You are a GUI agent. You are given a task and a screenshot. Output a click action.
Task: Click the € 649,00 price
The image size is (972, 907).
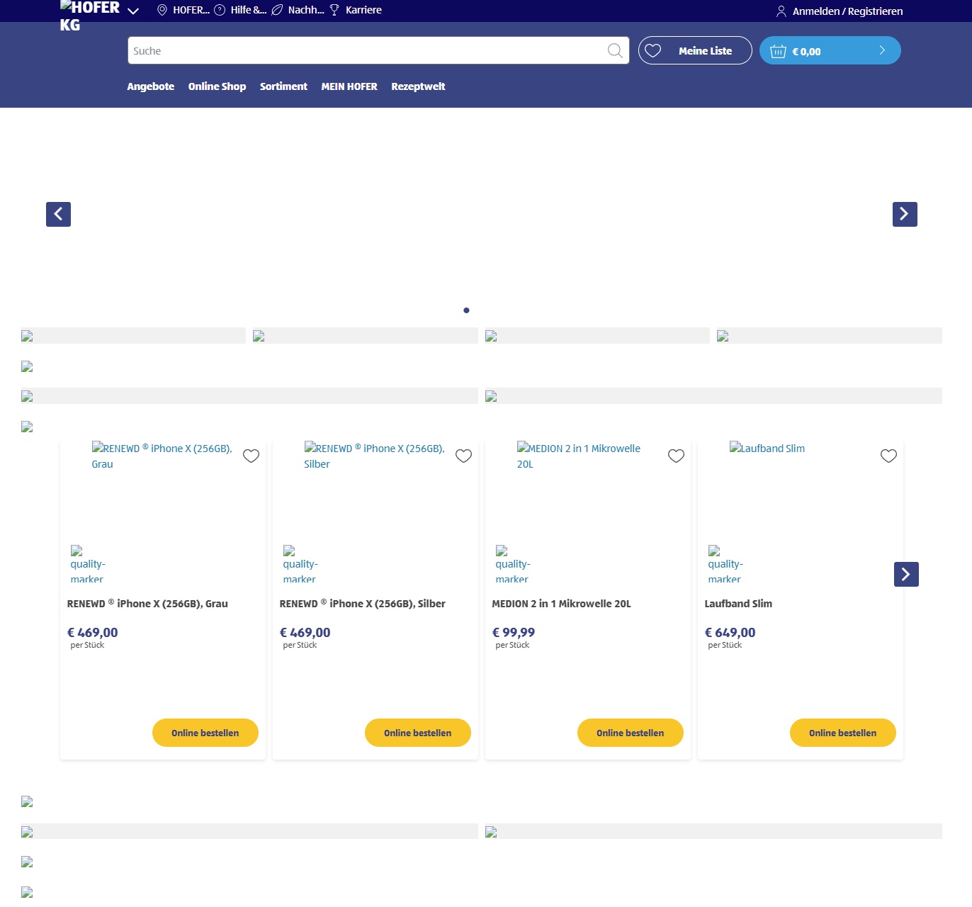730,632
